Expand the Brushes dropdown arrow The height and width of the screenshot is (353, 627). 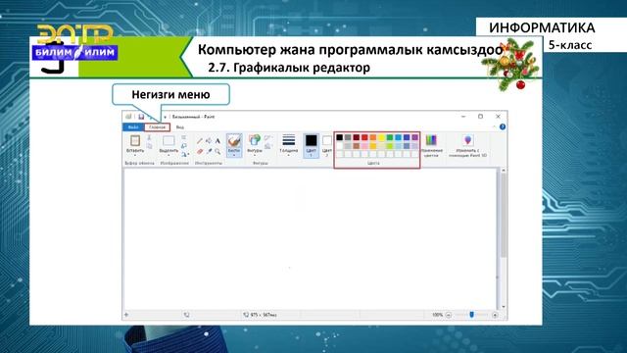pyautogui.click(x=234, y=155)
